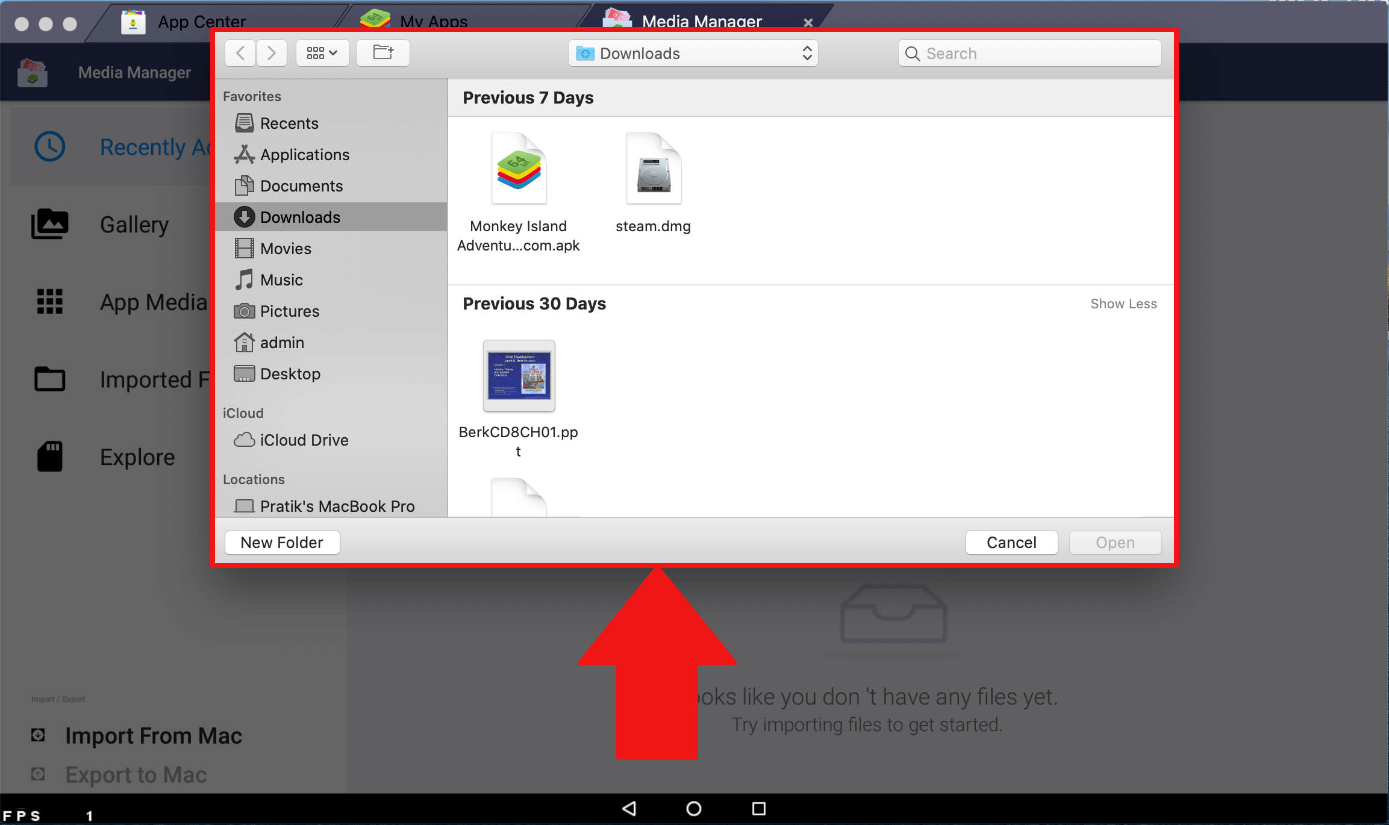Viewport: 1389px width, 825px height.
Task: Open the Pictures folder
Action: coord(290,311)
